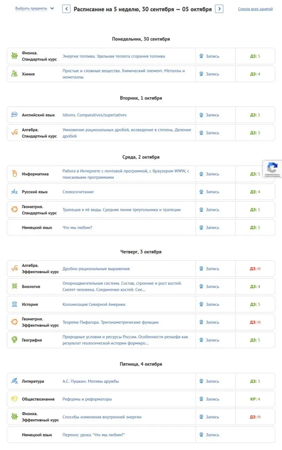Open the Список всех занятий link
The width and height of the screenshot is (282, 450).
(262, 9)
